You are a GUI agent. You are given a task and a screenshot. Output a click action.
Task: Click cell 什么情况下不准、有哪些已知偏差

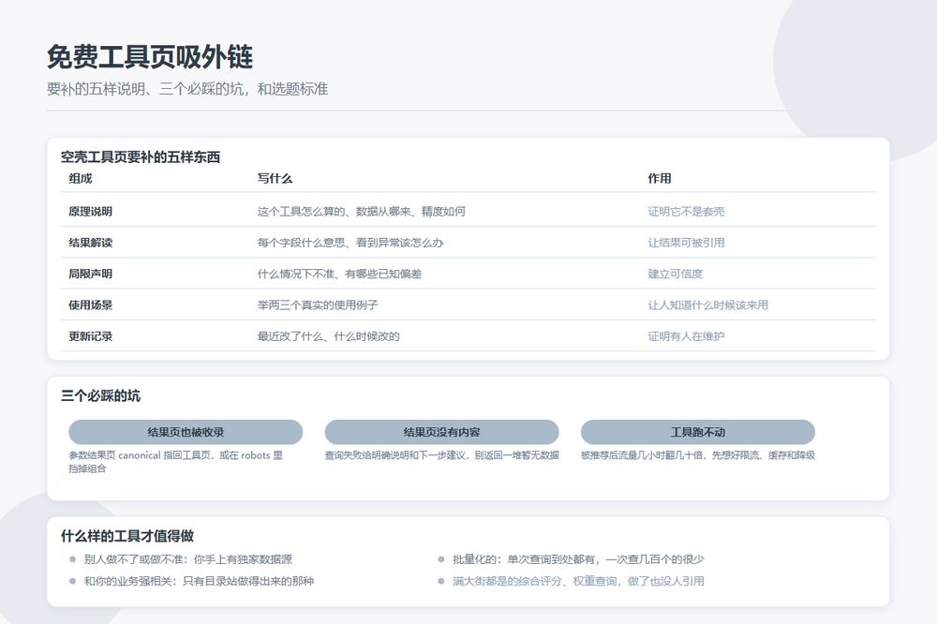click(x=339, y=274)
